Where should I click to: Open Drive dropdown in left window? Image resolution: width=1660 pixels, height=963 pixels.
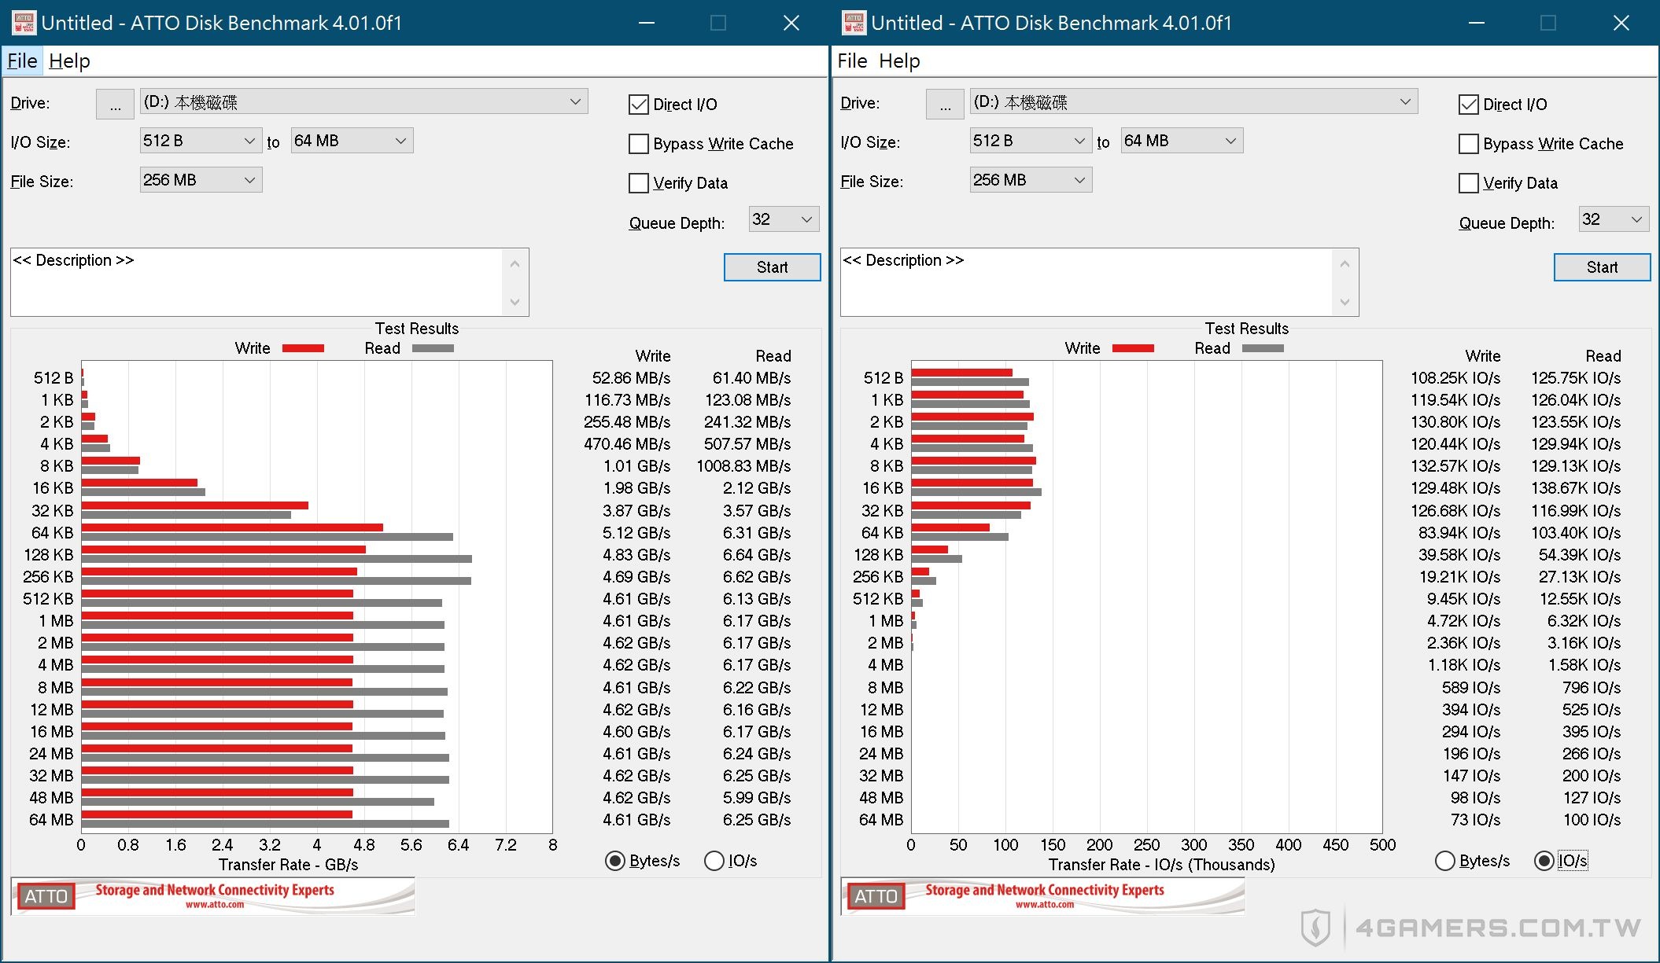click(363, 101)
